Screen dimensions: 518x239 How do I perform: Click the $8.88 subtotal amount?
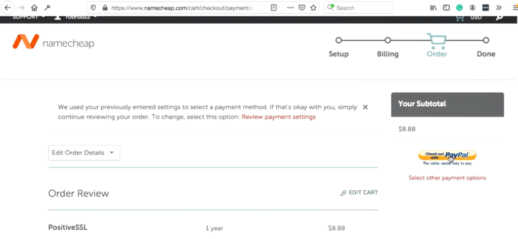pyautogui.click(x=407, y=129)
